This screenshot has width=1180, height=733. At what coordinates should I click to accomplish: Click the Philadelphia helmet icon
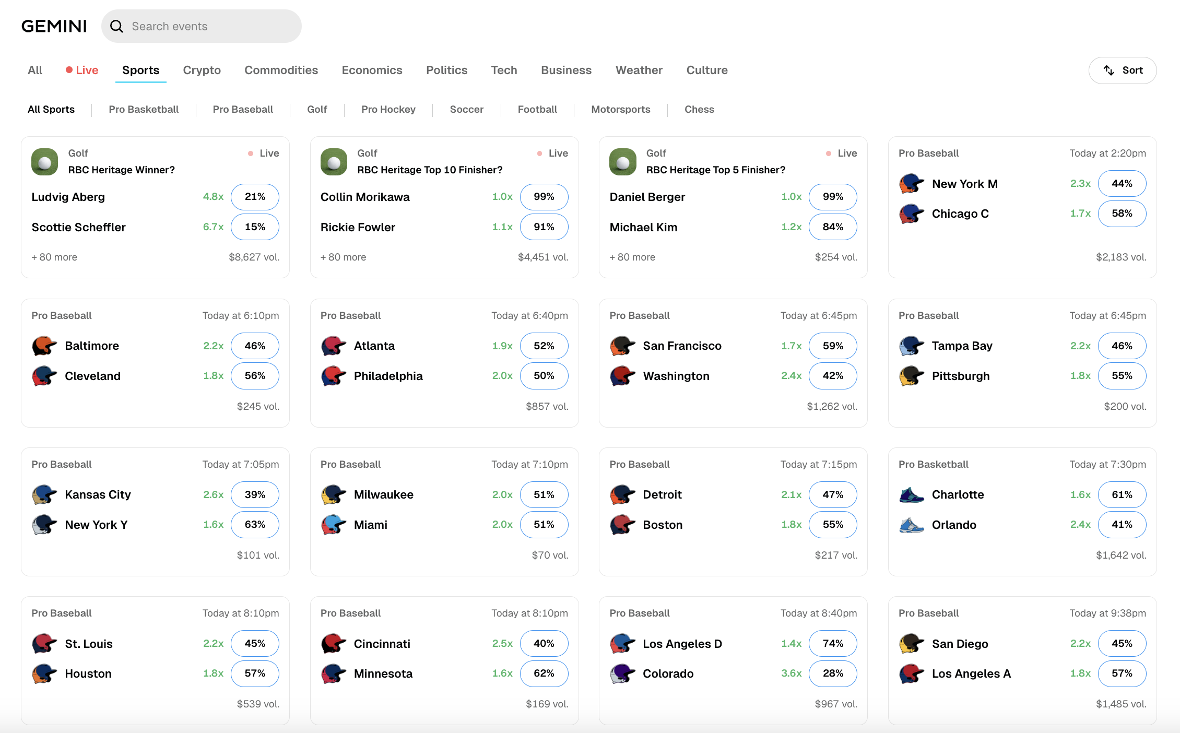pos(334,376)
